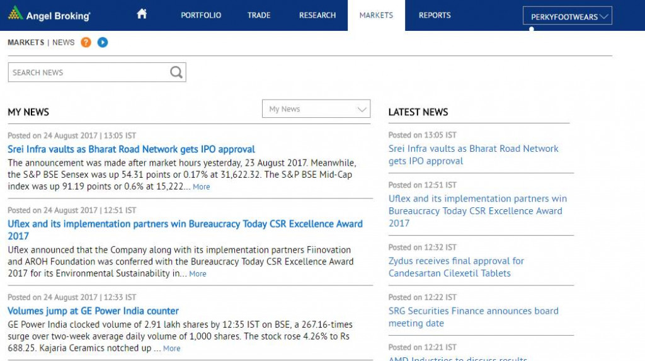Open the Trade menu
The image size is (645, 361).
click(x=259, y=15)
